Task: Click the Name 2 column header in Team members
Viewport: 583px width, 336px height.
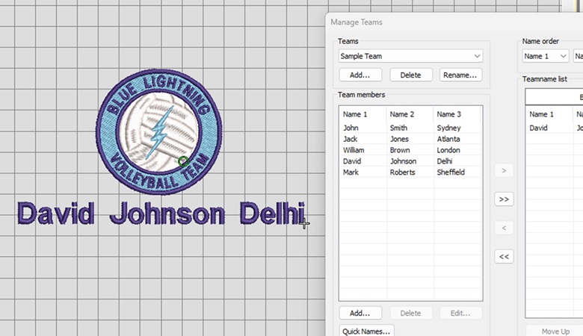Action: [410, 114]
